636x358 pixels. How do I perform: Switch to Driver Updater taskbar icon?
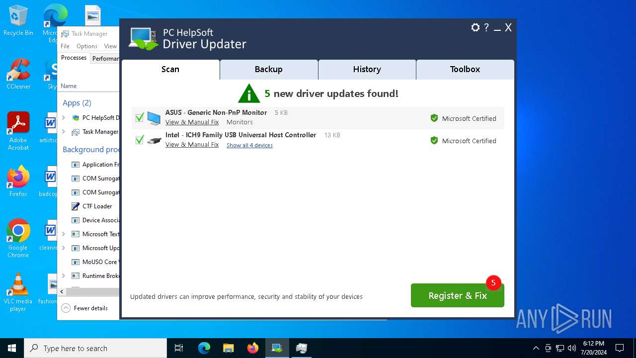(277, 348)
